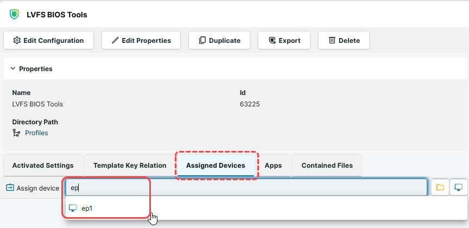Click the pencil icon on Edit Properties
This screenshot has width=469, height=228.
click(115, 40)
